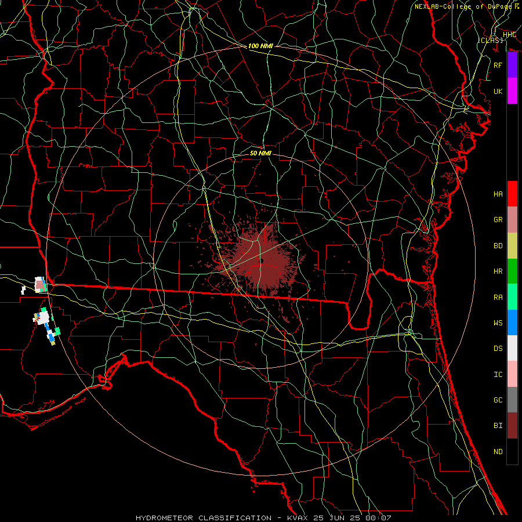Click the BD legend label text

[x=498, y=245]
